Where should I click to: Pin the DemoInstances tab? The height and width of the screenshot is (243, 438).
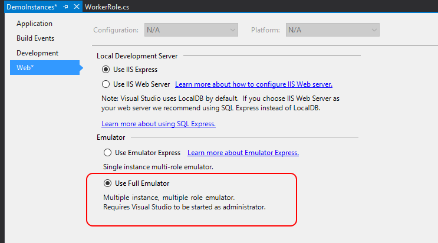pyautogui.click(x=65, y=7)
